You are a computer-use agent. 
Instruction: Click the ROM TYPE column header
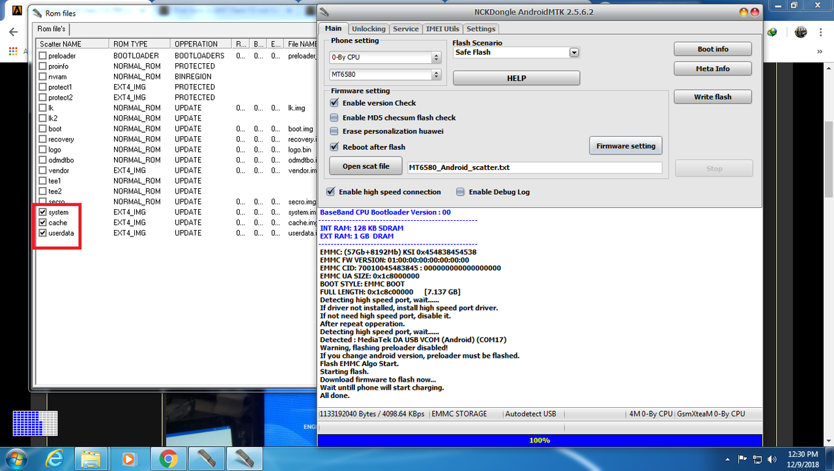pyautogui.click(x=139, y=44)
